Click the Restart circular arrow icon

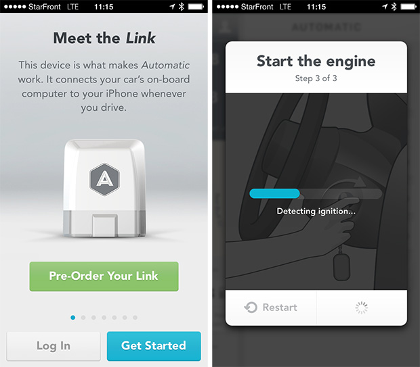(x=251, y=308)
